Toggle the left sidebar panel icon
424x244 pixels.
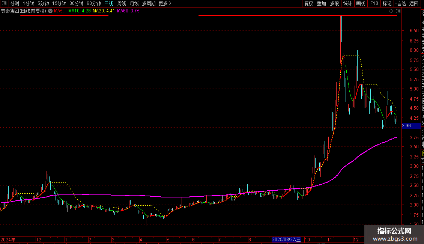click(x=4, y=3)
